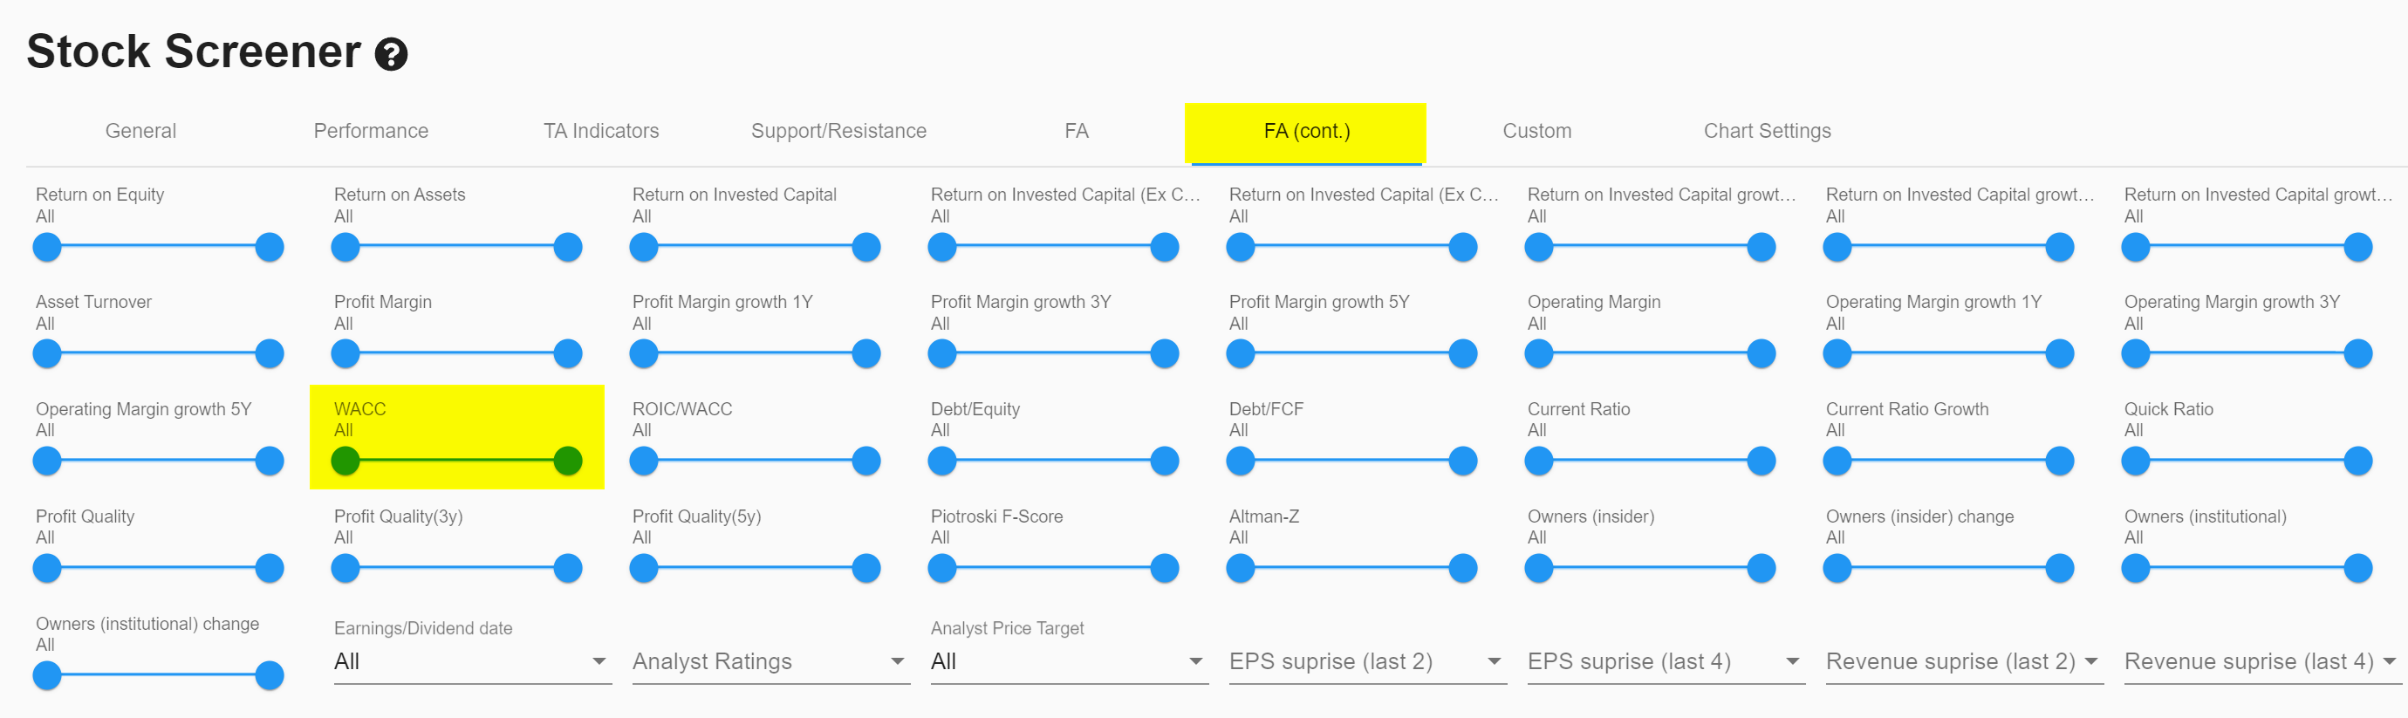
Task: Click the Profit Margin slider track
Action: pyautogui.click(x=456, y=353)
